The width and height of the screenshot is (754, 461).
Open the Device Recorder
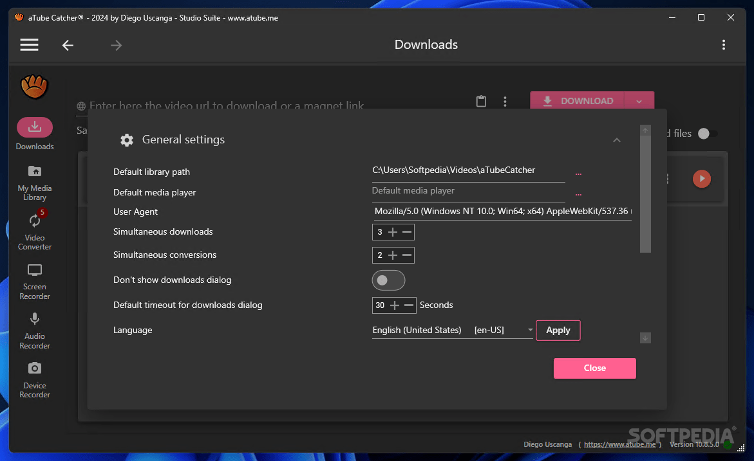[x=35, y=381]
